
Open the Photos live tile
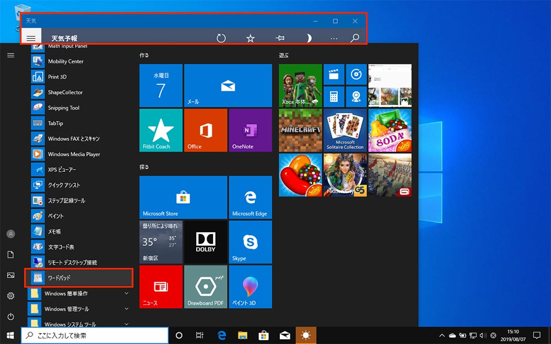tap(390, 85)
